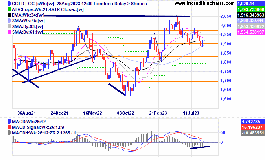Click the 1,800 price axis label
This screenshot has height=160, width=265.
coord(226,62)
